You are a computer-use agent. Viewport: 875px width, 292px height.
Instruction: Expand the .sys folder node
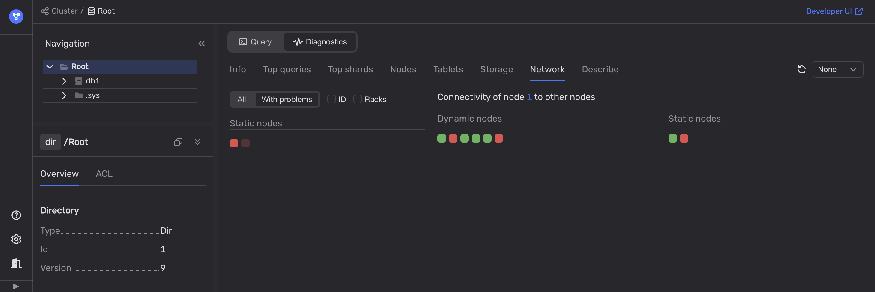64,95
